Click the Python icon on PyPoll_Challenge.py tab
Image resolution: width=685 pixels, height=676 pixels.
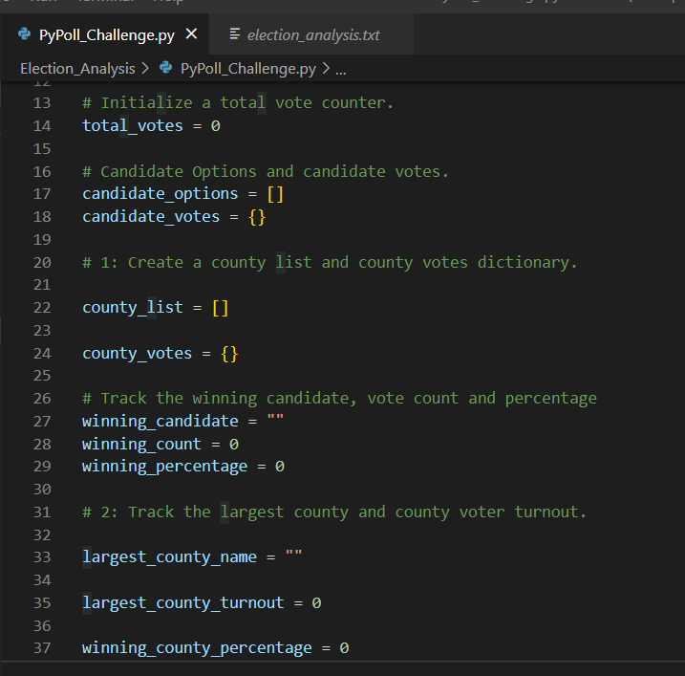25,34
